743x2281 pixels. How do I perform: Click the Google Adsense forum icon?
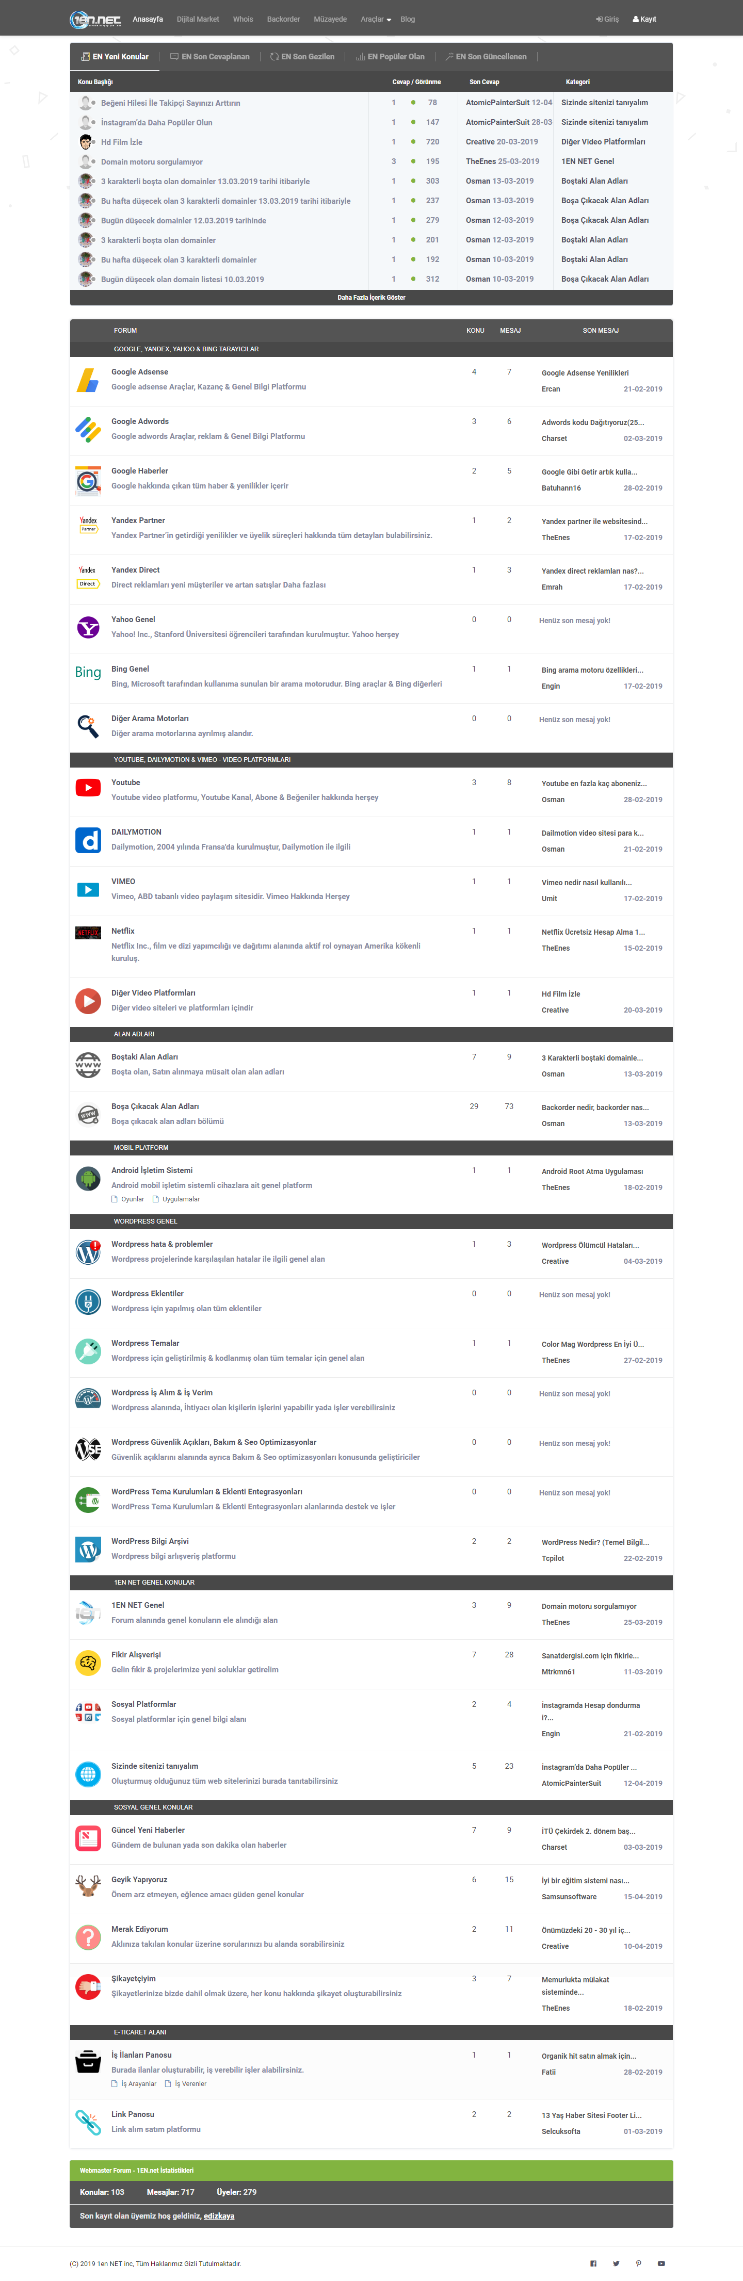coord(88,381)
